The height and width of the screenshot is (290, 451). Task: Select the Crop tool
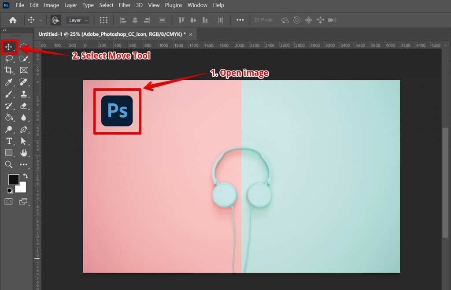tap(9, 70)
